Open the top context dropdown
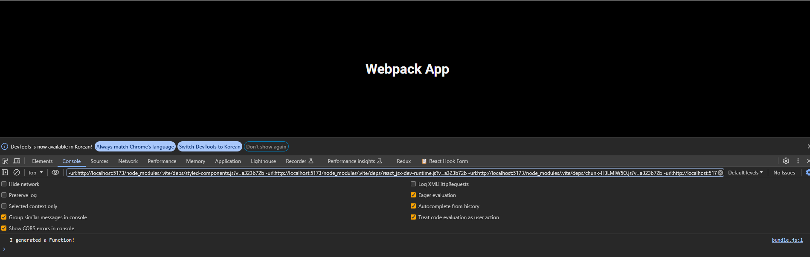The height and width of the screenshot is (257, 810). [x=36, y=172]
